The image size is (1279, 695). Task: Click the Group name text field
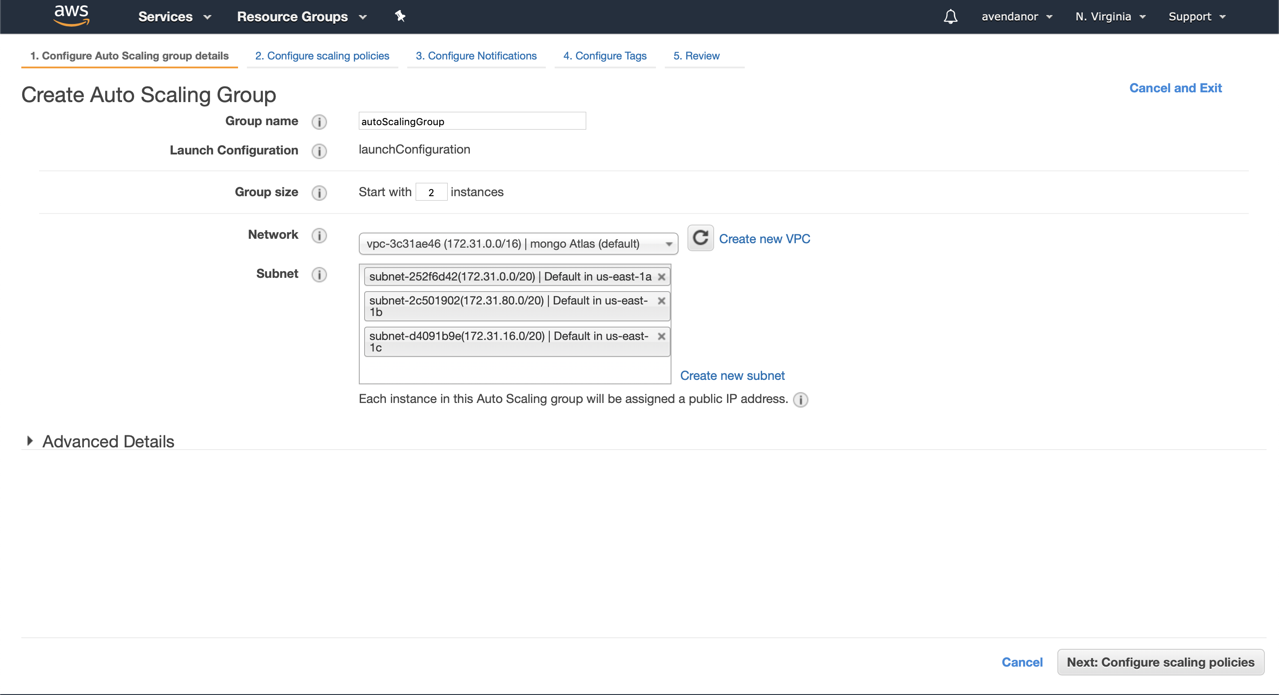coord(472,121)
